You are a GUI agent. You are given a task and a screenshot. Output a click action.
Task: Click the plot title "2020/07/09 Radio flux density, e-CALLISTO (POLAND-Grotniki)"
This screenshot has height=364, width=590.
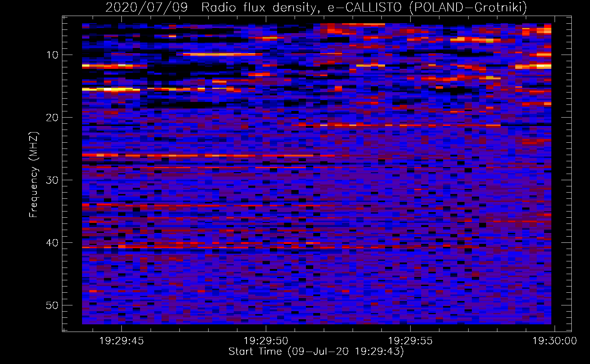point(316,7)
